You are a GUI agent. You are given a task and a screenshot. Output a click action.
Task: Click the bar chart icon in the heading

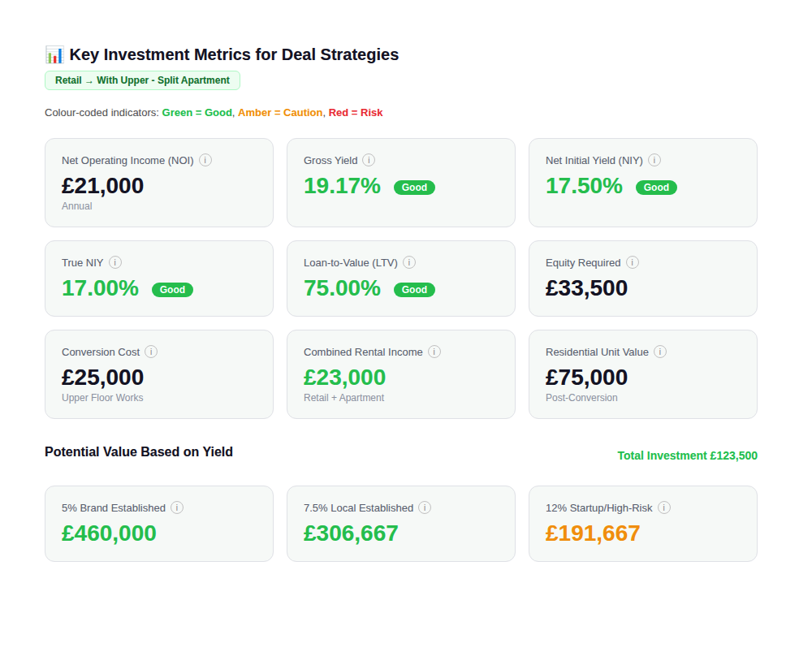pos(54,54)
